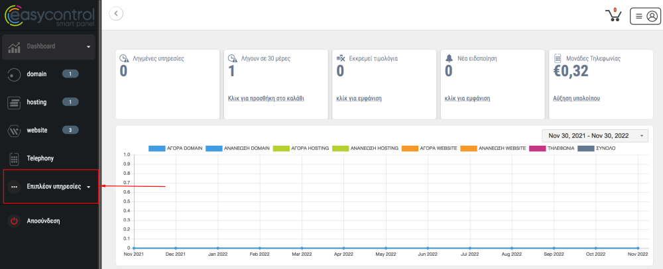Click the red power Αποσύνδεση icon
The image size is (663, 269).
click(x=15, y=221)
